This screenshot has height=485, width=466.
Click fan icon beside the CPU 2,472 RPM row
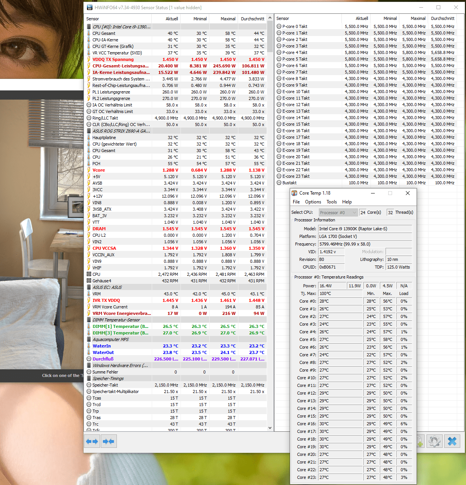click(x=89, y=274)
